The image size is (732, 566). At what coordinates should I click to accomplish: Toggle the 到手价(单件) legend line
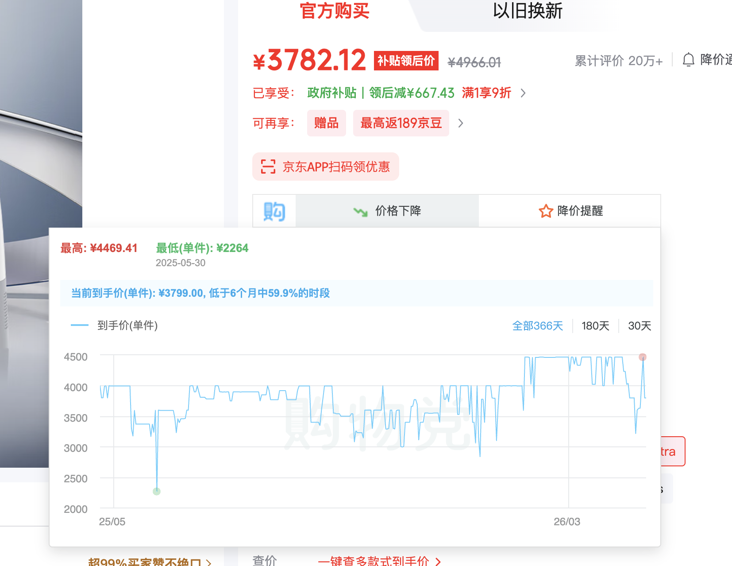point(114,326)
